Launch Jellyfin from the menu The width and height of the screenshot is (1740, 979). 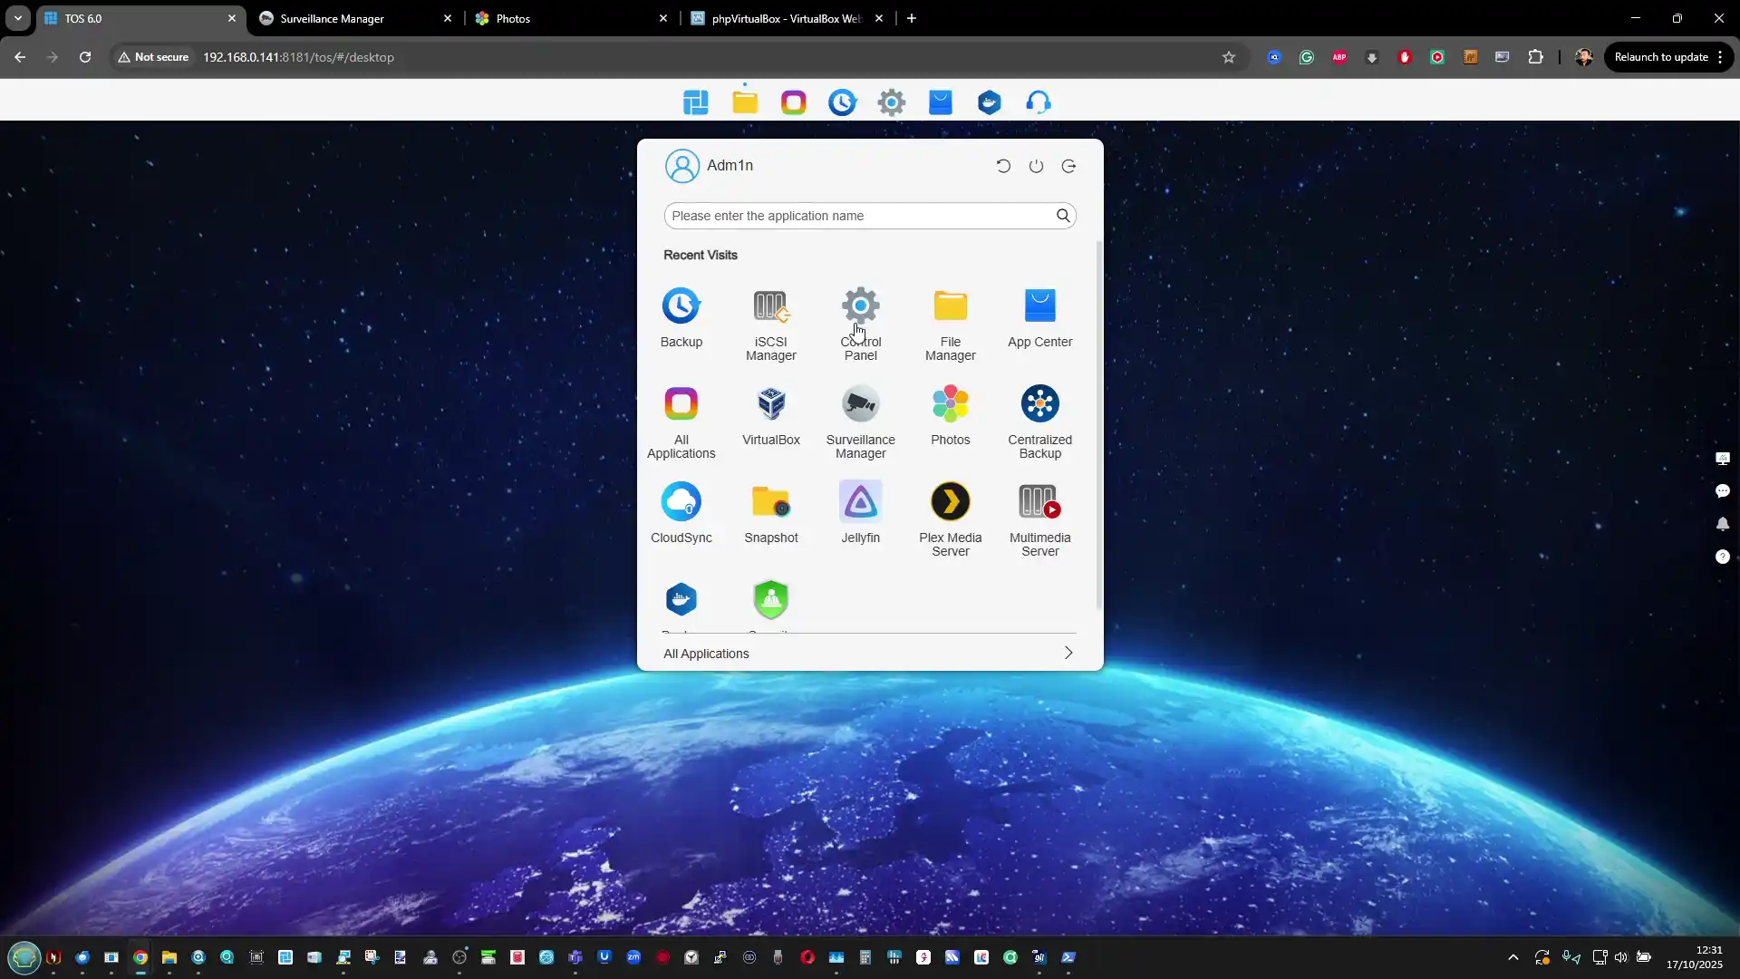(x=860, y=502)
